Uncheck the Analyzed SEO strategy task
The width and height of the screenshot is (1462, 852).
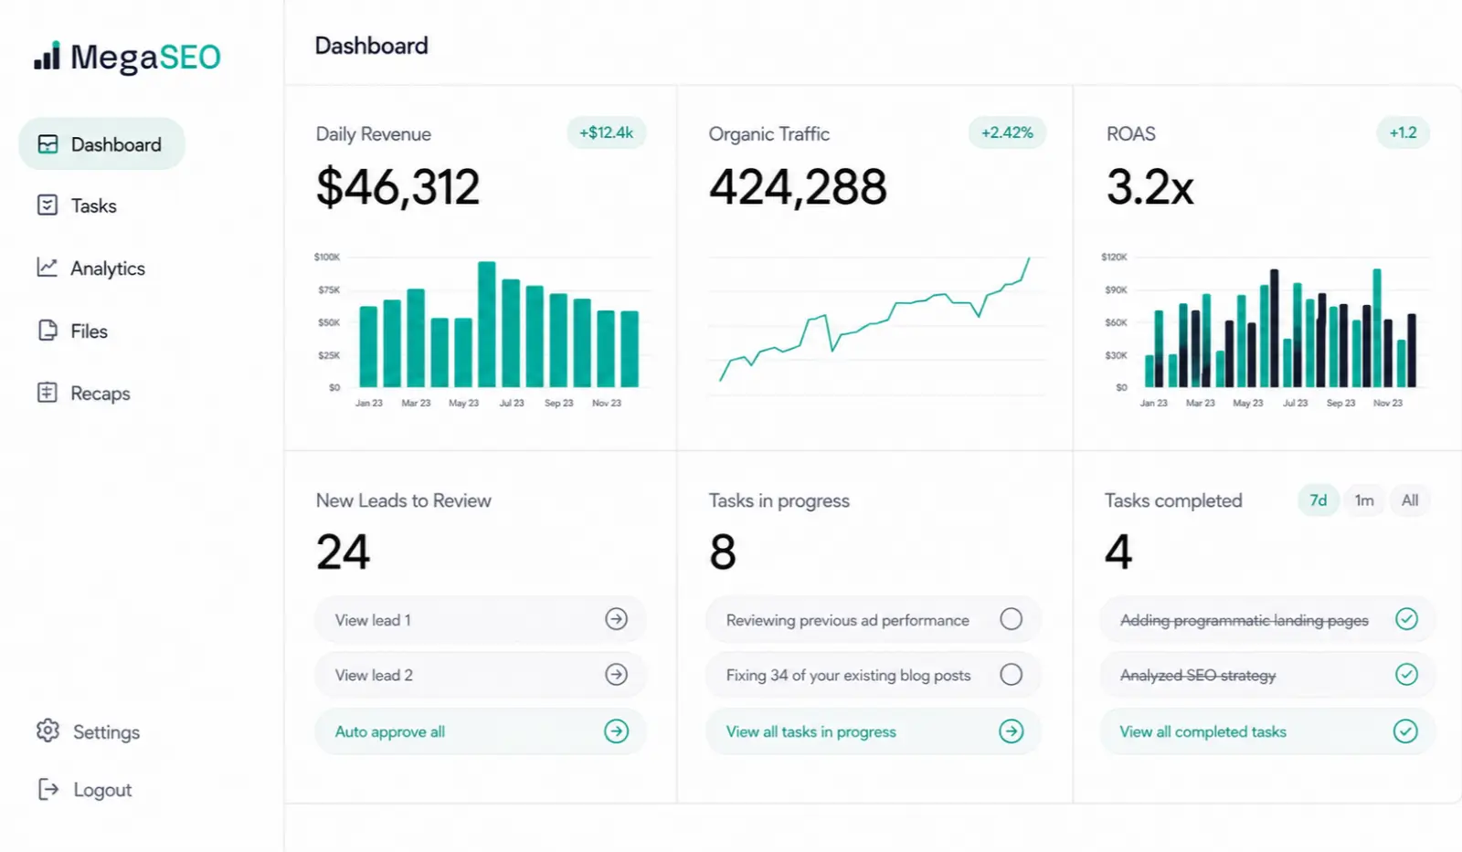coord(1407,675)
